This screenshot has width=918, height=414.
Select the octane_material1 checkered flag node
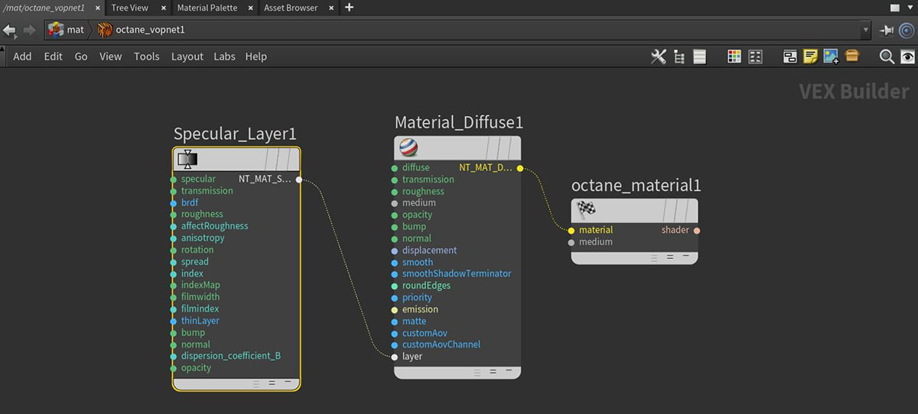[586, 209]
